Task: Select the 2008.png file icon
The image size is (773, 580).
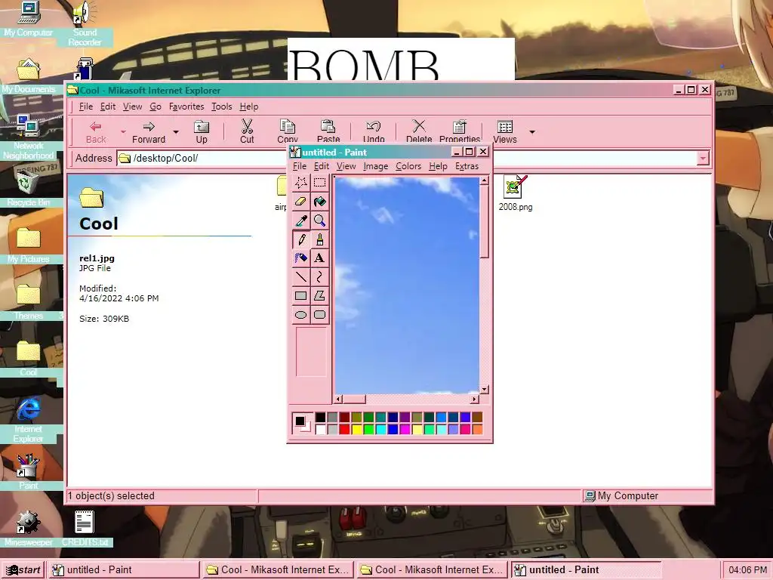Action: point(515,193)
